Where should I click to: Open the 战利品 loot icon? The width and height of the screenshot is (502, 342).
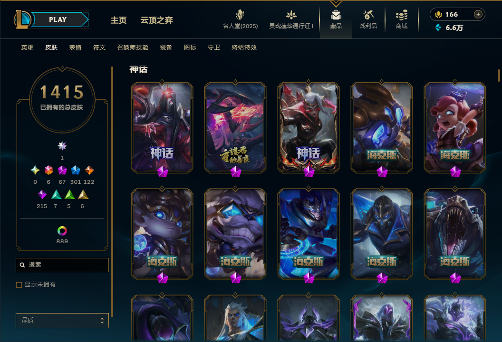pos(368,15)
